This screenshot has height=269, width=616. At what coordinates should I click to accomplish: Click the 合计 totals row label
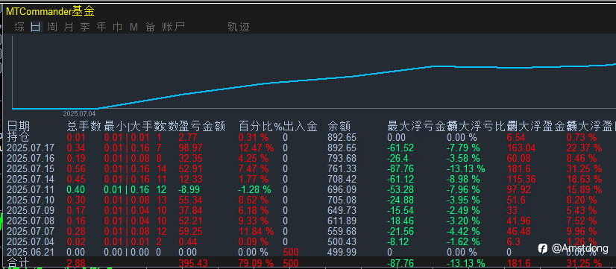pos(18,263)
